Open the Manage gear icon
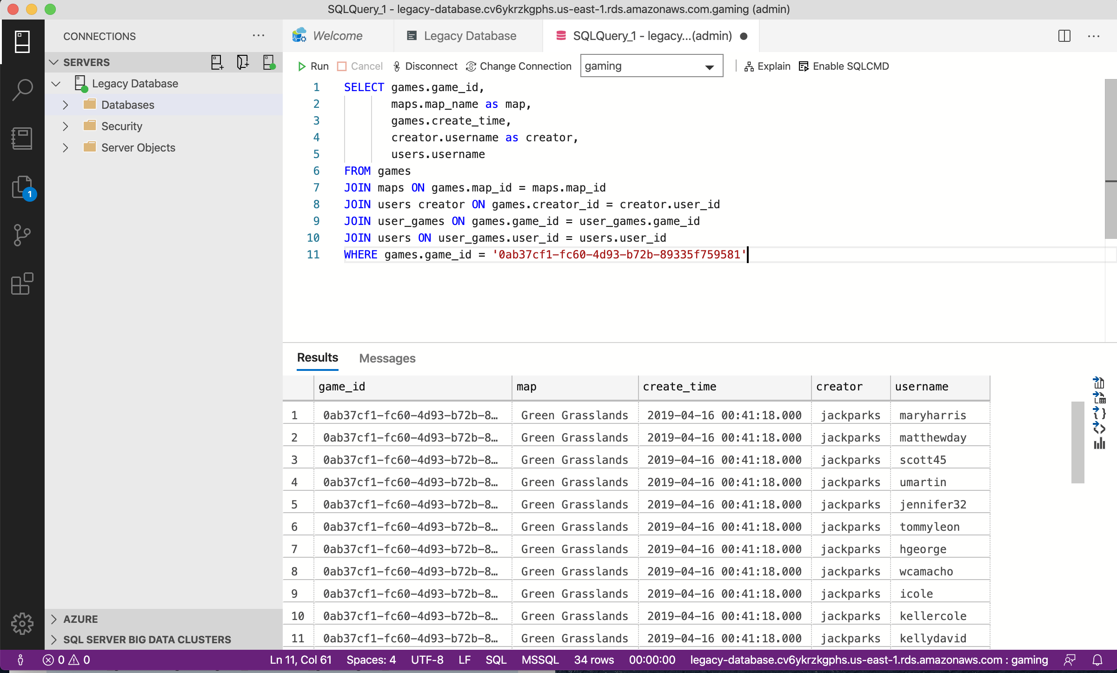 pos(22,624)
